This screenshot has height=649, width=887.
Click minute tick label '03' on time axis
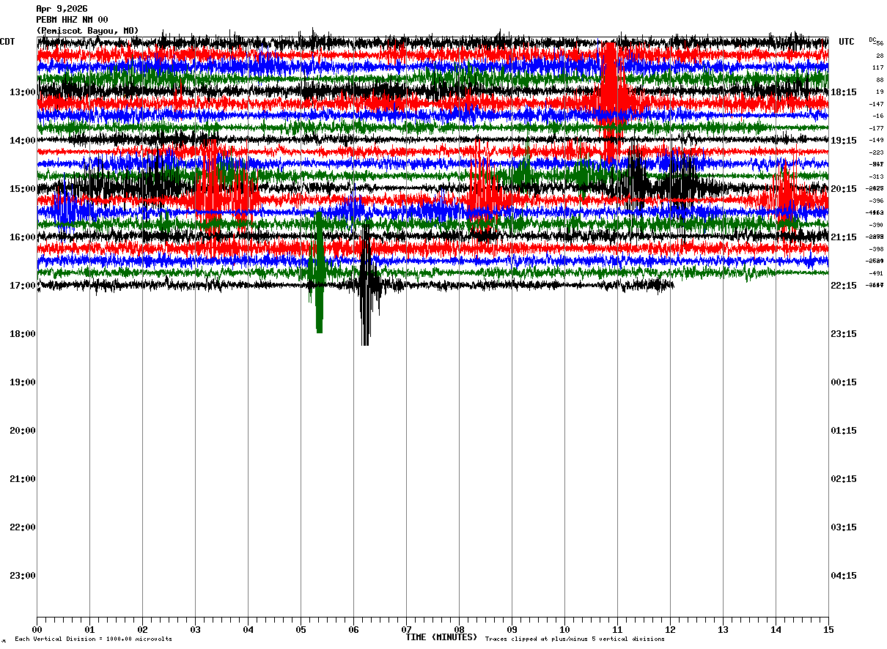(x=195, y=630)
